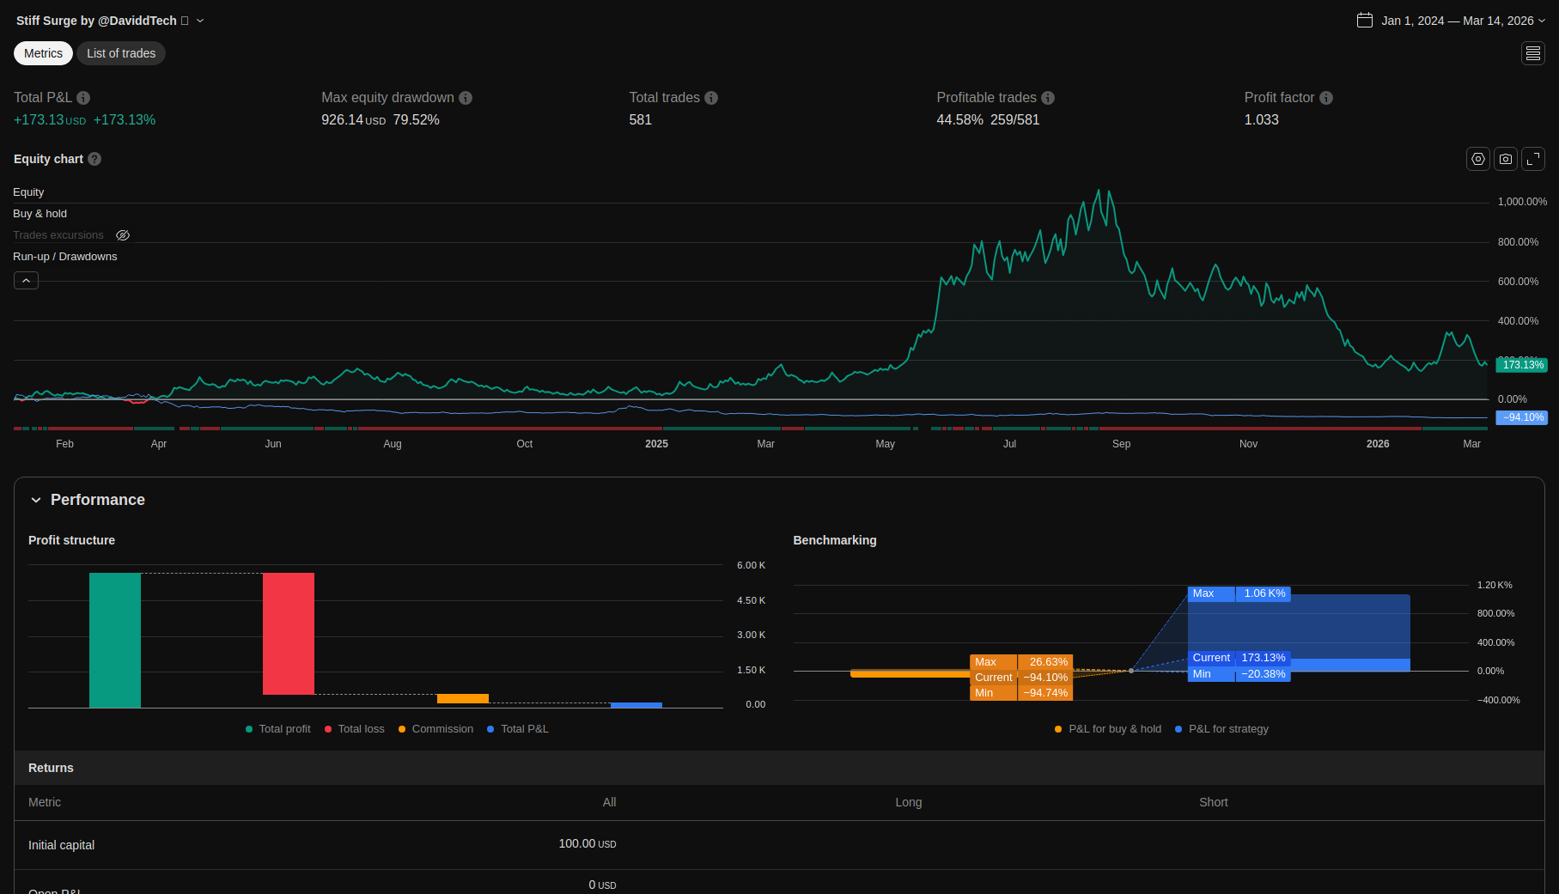This screenshot has height=894, width=1559.
Task: Click the info icon beside Total P&L
Action: pyautogui.click(x=83, y=98)
